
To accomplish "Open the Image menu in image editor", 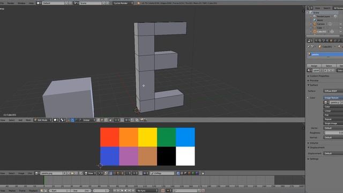I will tap(21, 173).
